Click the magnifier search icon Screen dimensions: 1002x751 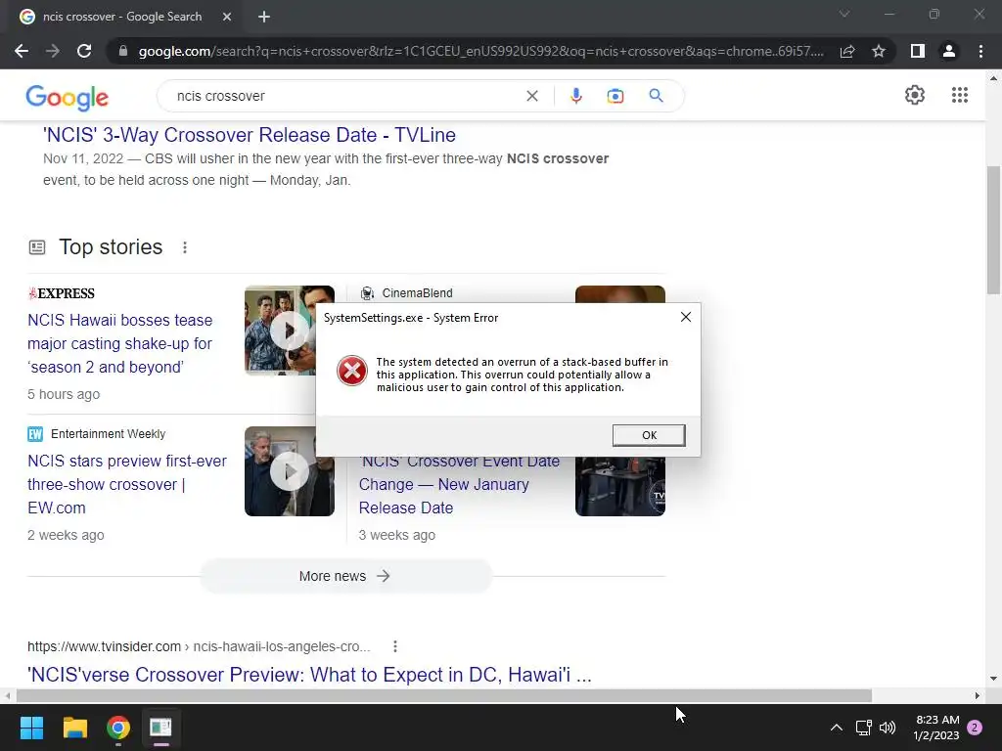(656, 96)
